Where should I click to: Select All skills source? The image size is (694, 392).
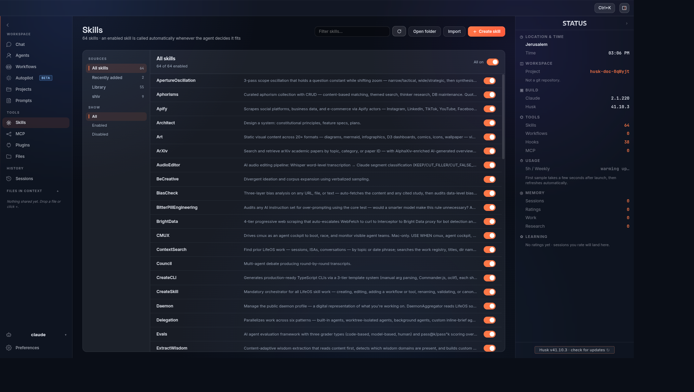(116, 68)
